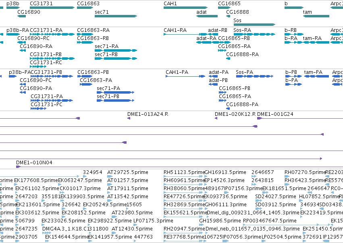Select the b-PB protein label
The height and width of the screenshot is (243, 343).
click(x=291, y=72)
